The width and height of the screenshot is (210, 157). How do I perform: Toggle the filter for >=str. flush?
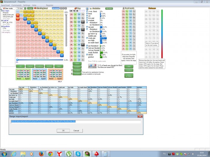[x=87, y=11]
